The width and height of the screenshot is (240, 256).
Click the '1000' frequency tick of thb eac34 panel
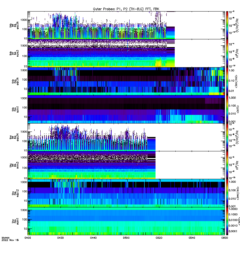point(24,20)
